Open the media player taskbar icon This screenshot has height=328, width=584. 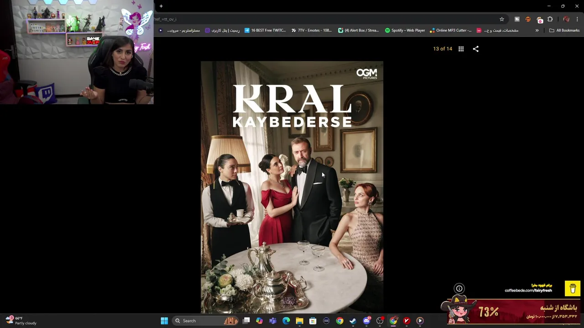(420, 321)
